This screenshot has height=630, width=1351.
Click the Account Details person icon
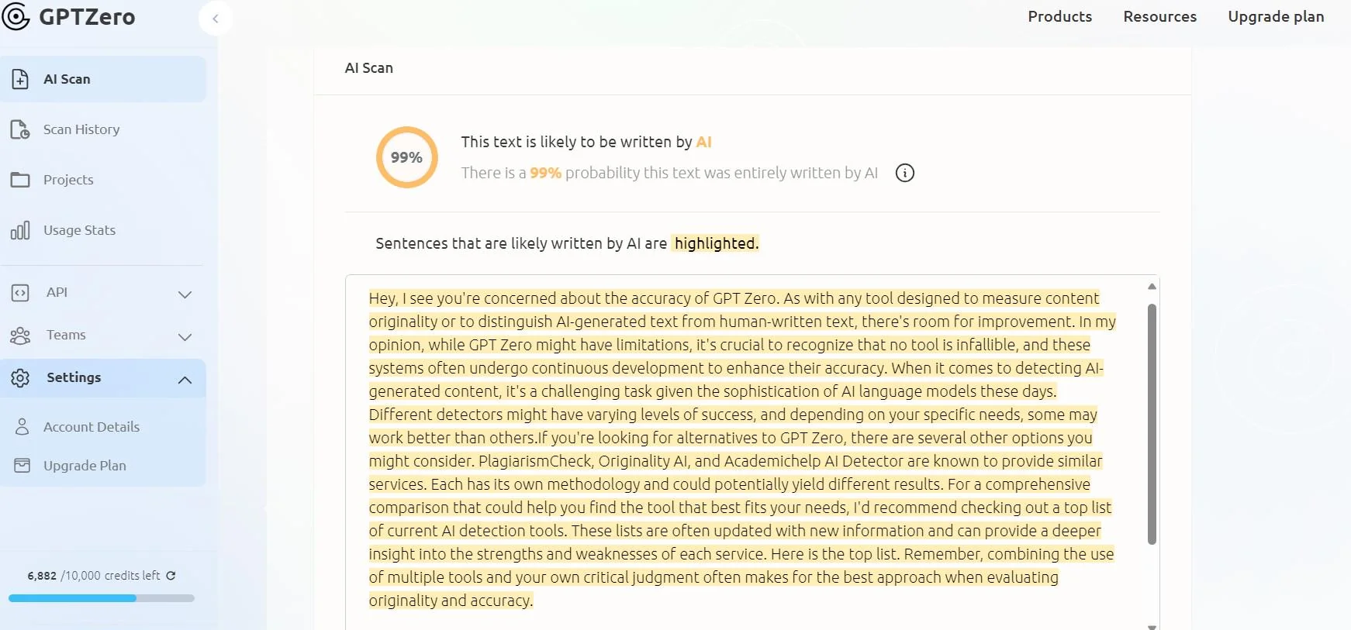[22, 427]
